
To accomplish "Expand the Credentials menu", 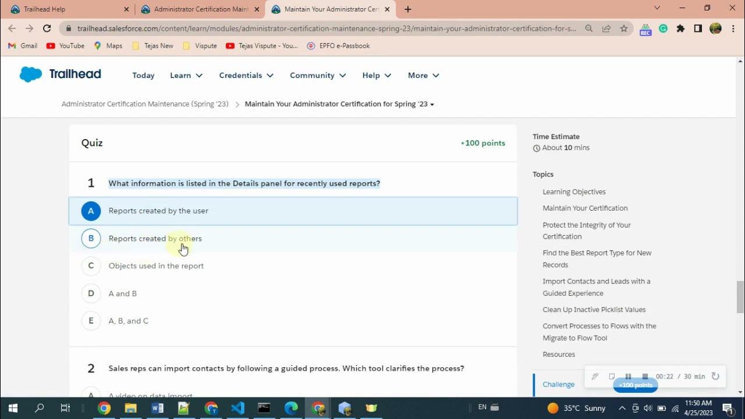I will (x=246, y=75).
